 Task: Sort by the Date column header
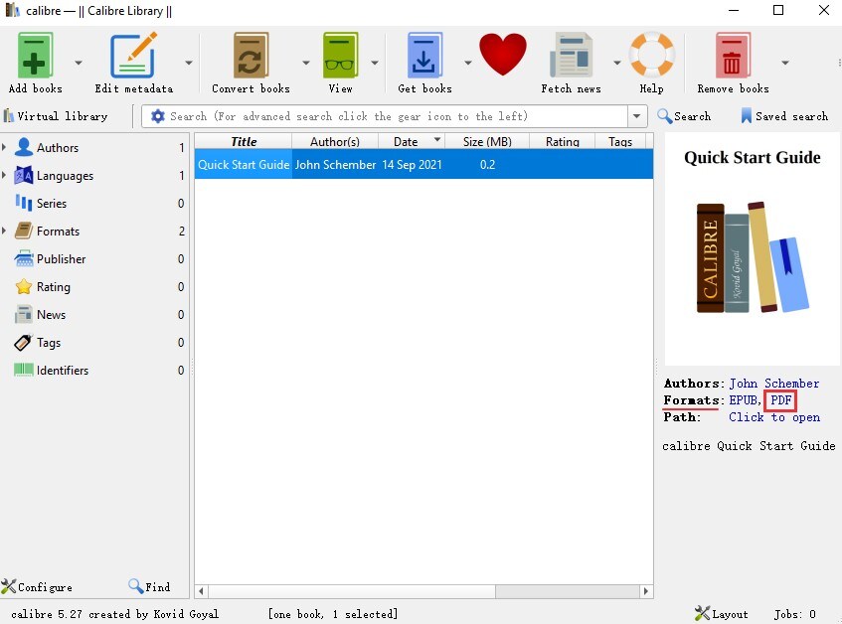point(411,141)
